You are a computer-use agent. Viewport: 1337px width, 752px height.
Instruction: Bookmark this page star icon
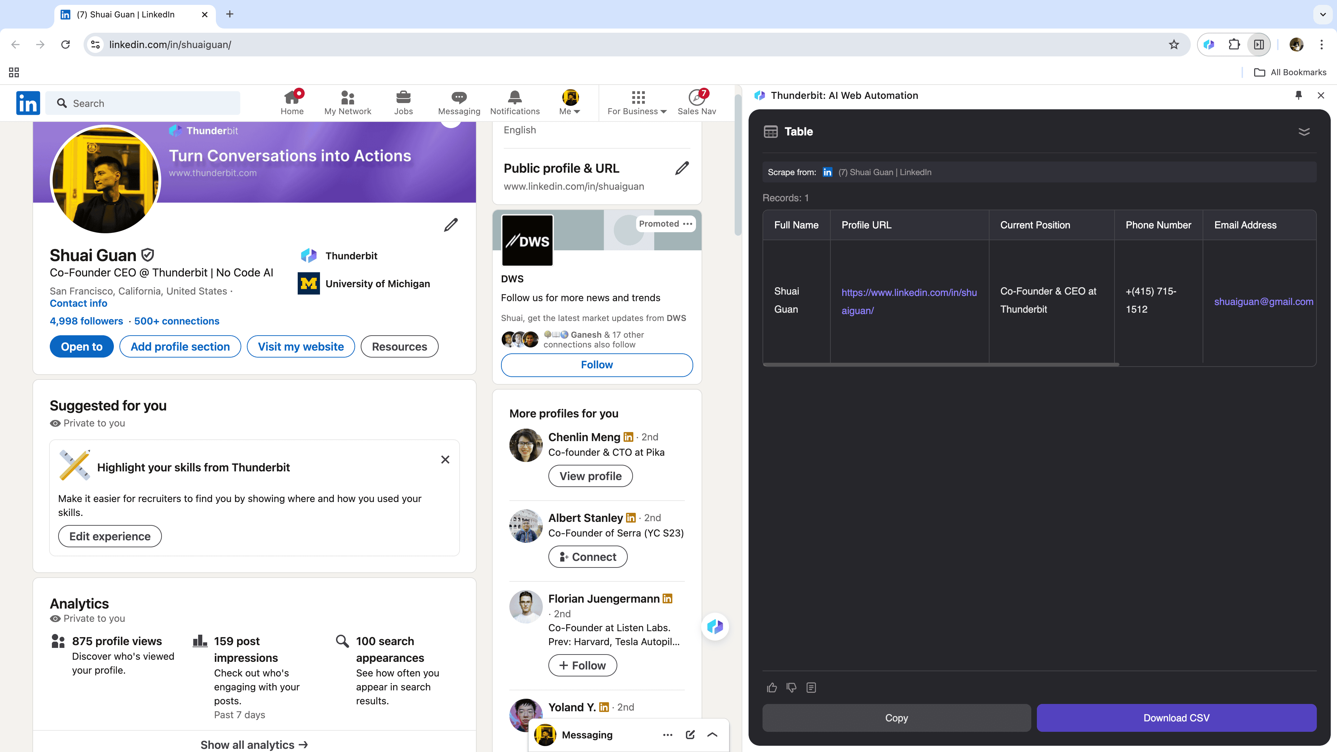coord(1174,45)
